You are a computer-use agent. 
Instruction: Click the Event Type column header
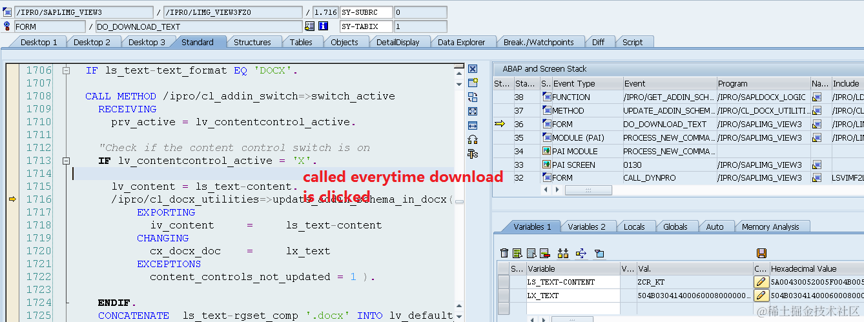point(586,83)
